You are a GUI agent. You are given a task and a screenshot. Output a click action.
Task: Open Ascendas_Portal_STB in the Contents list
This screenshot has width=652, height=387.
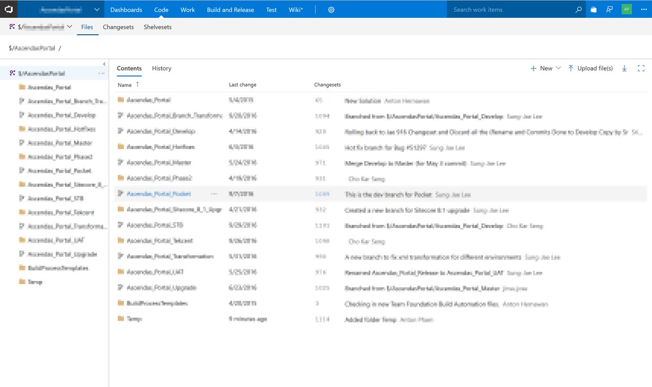click(154, 225)
